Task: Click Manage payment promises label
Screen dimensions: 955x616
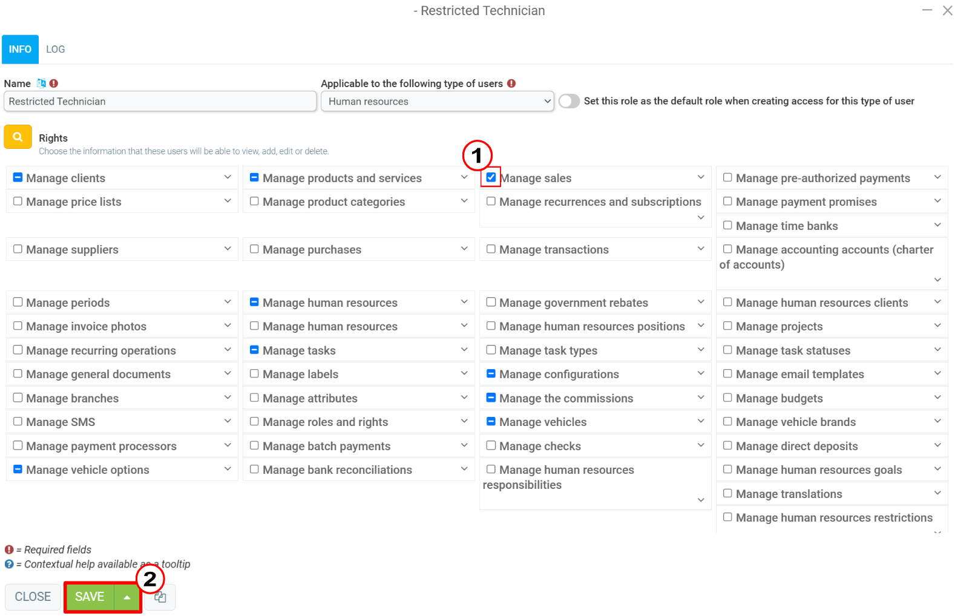Action: (806, 202)
